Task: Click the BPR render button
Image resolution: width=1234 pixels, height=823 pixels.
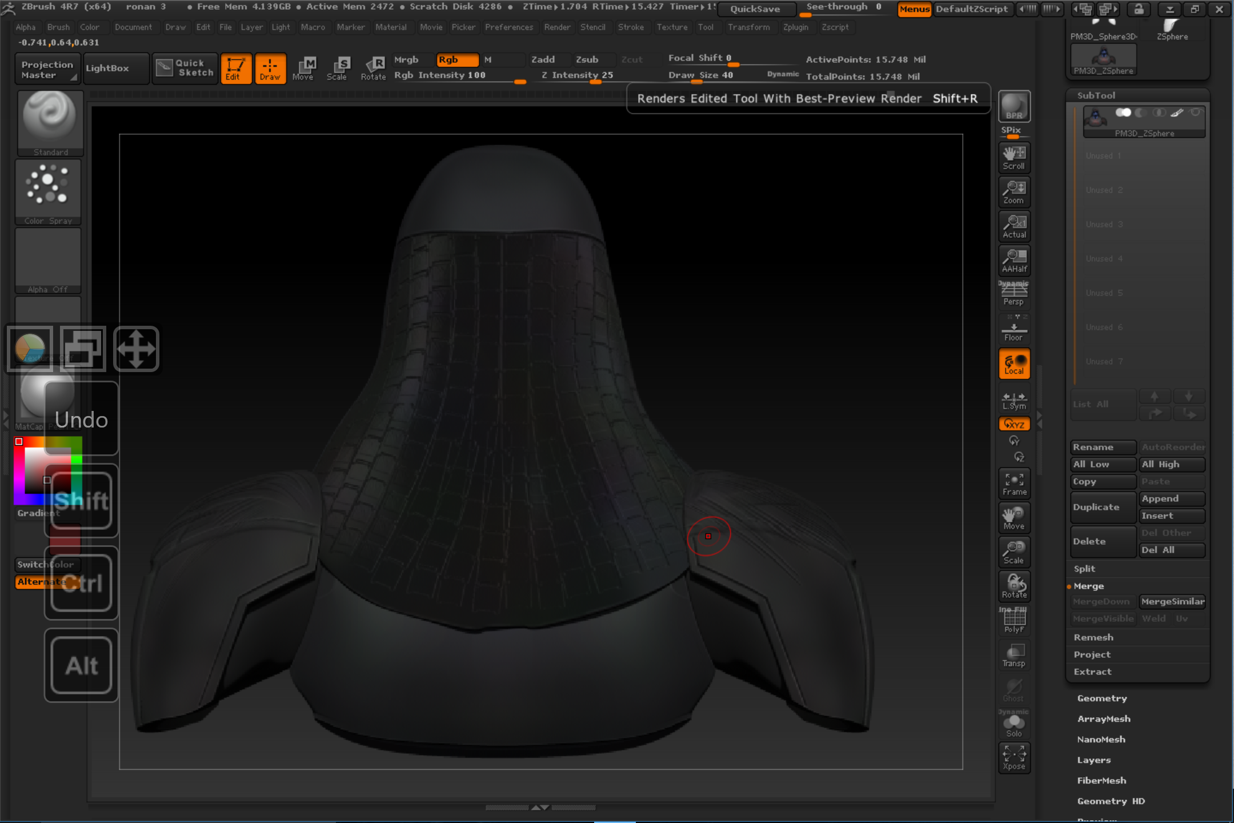Action: coord(1014,106)
